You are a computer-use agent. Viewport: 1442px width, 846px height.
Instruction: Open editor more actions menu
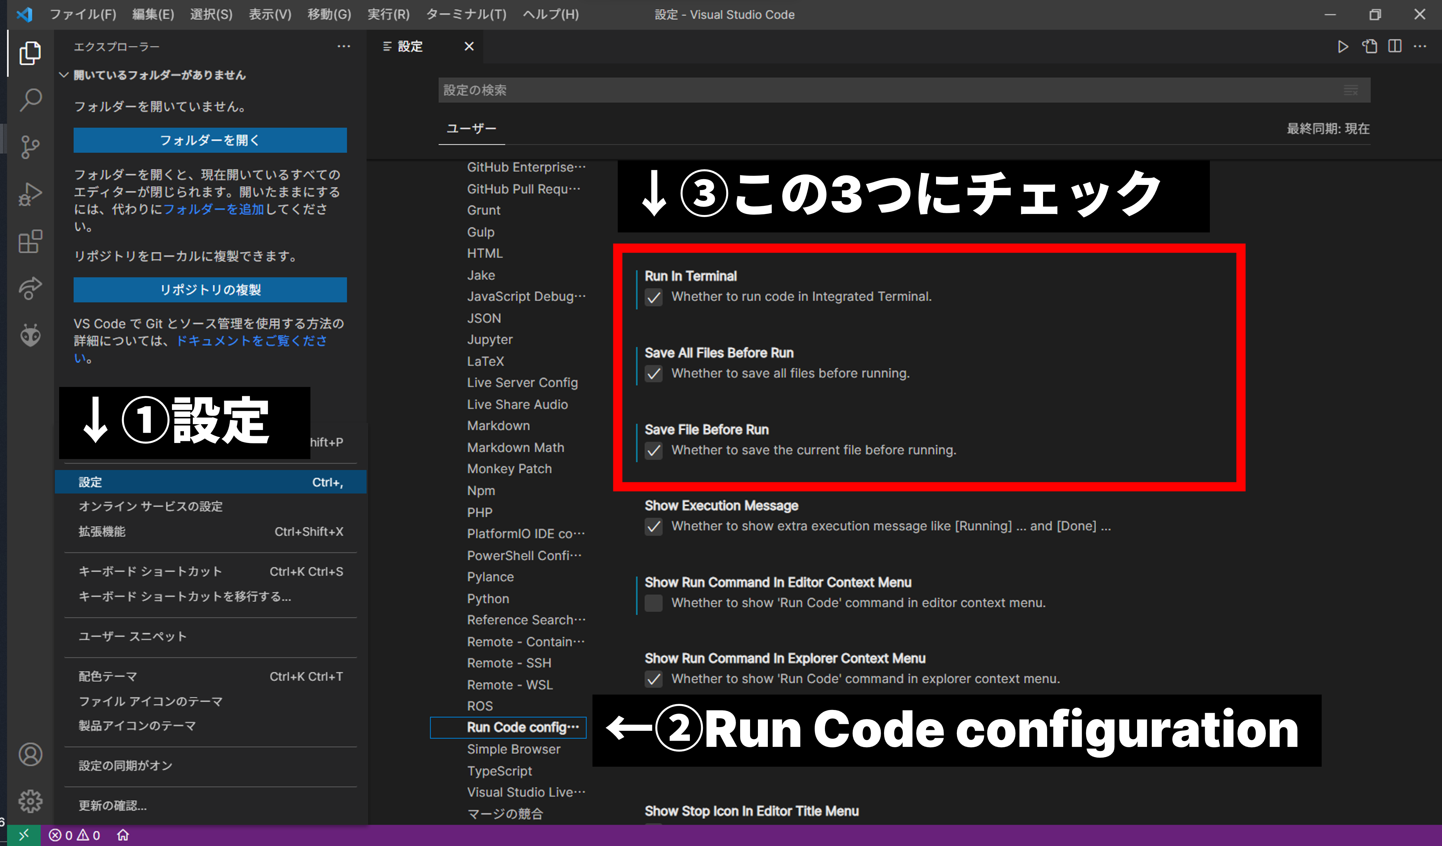pyautogui.click(x=1420, y=46)
